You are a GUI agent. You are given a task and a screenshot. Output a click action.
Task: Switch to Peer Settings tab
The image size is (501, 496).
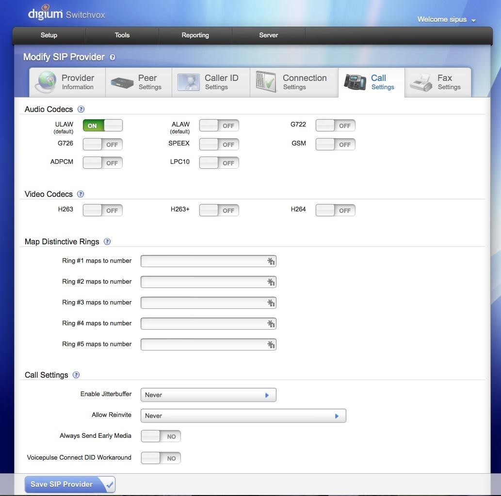[x=139, y=82]
